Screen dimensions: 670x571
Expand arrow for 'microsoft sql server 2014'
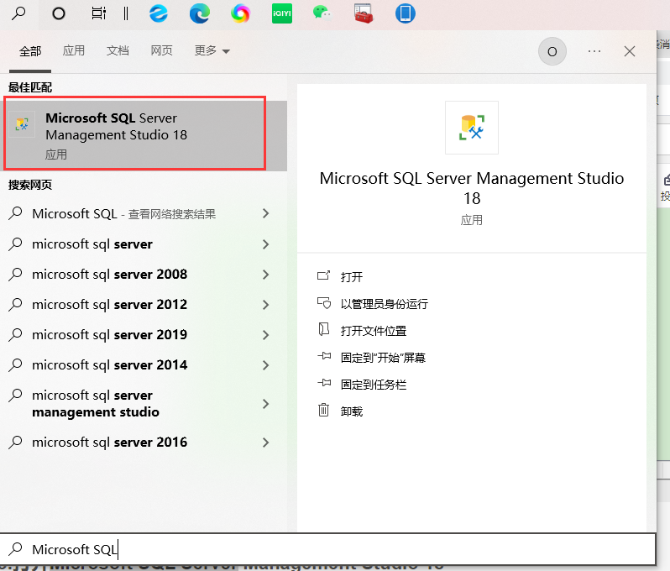click(x=266, y=365)
